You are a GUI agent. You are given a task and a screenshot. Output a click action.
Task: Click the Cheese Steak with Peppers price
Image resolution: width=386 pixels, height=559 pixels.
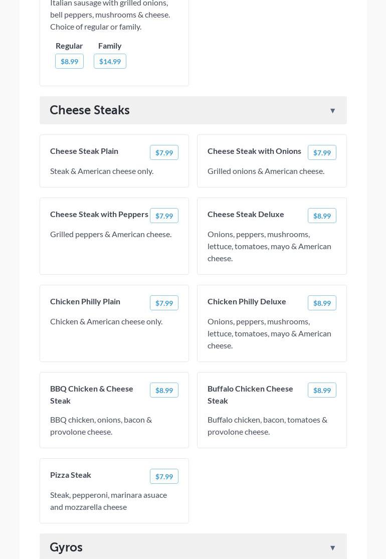[x=164, y=216]
